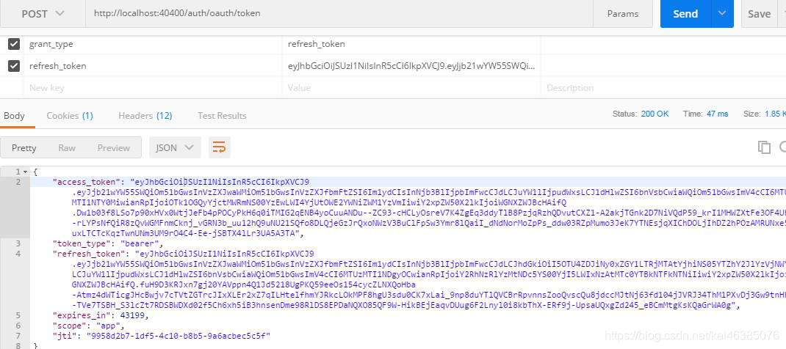Send the request
This screenshot has width=786, height=349.
pos(685,13)
